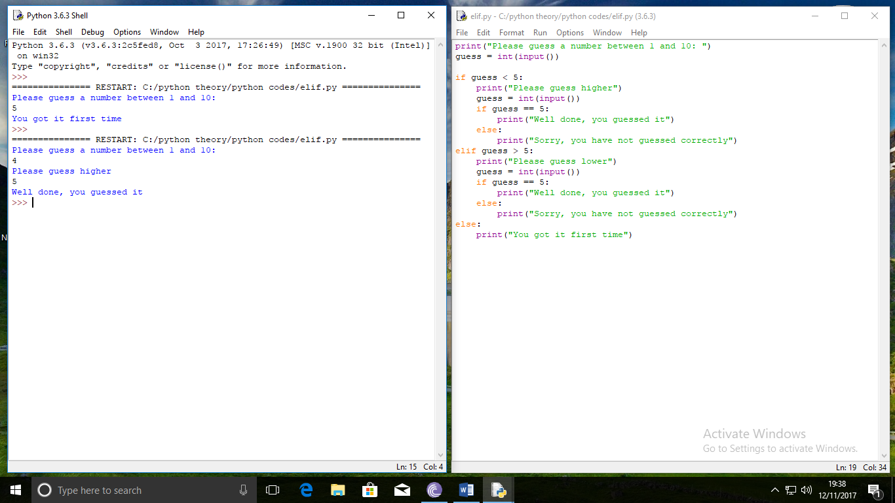The image size is (895, 503).
Task: Click the microphone icon in the search bar
Action: 243,489
